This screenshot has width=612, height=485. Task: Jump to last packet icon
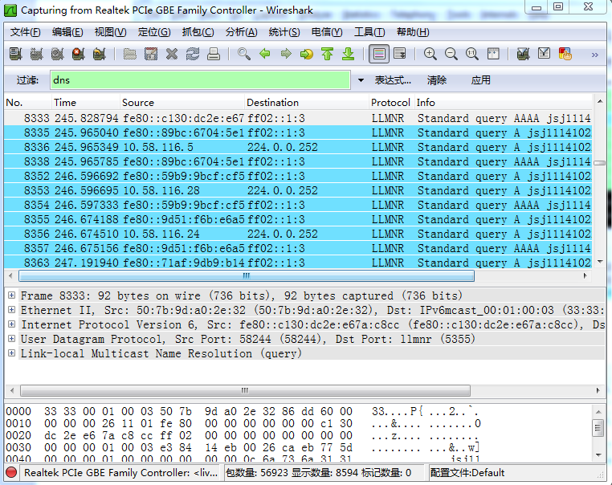click(x=348, y=54)
